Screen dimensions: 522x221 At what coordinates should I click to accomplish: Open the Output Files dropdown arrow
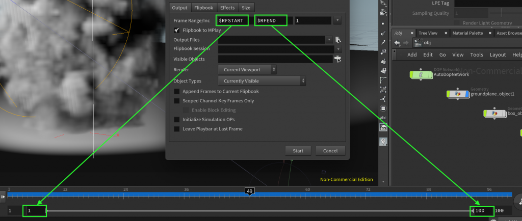[329, 40]
